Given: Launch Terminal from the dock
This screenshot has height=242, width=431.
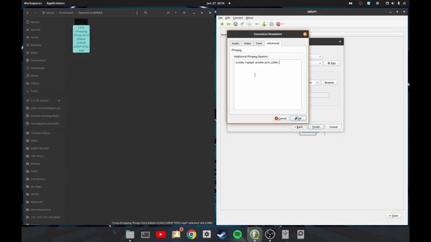Looking at the screenshot, I should tap(145, 235).
